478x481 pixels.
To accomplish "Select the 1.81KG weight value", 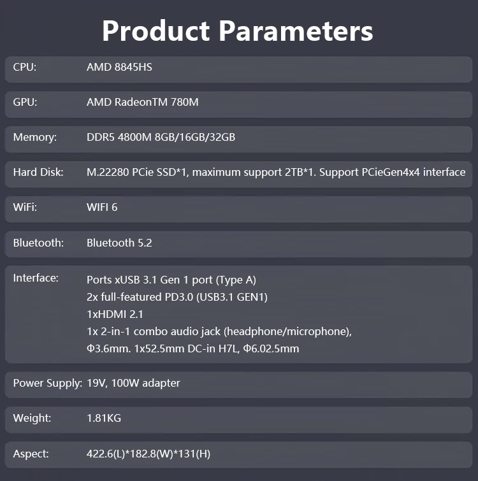I will (x=104, y=418).
